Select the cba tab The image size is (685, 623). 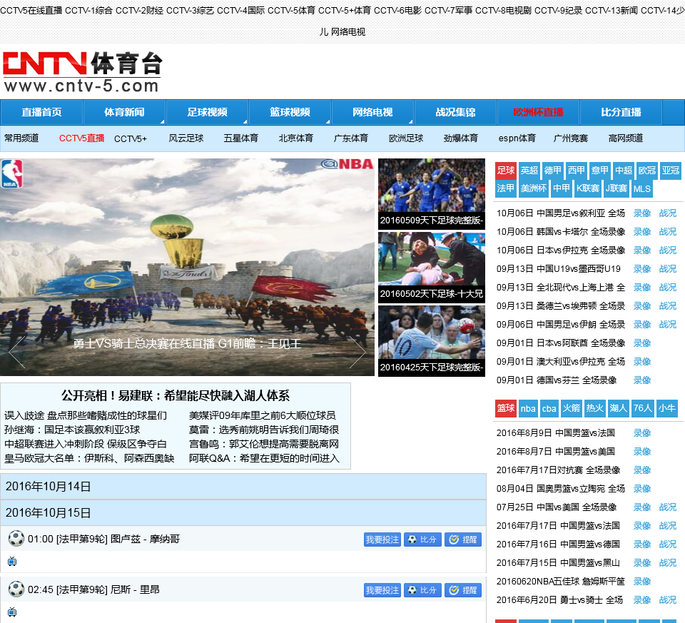click(x=549, y=408)
